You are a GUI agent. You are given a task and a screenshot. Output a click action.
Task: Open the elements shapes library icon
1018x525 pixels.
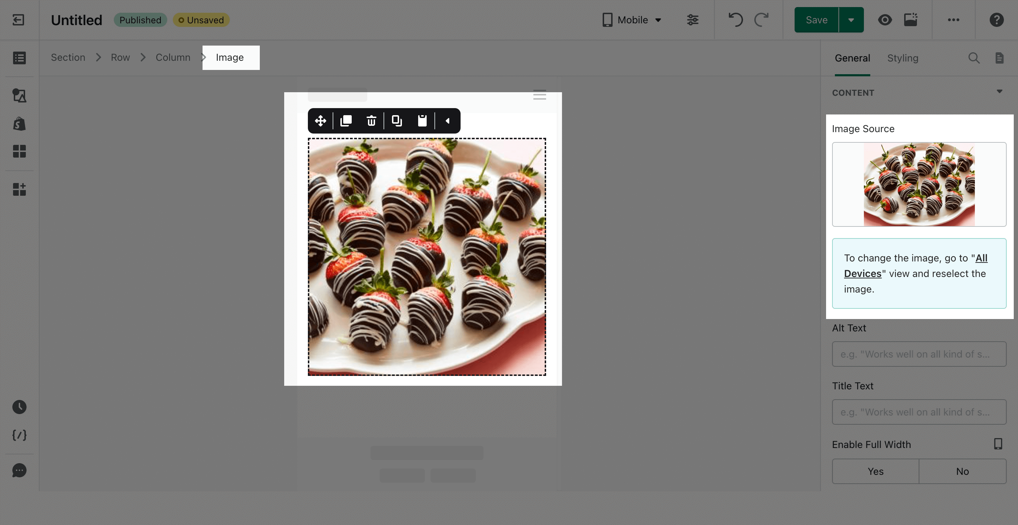point(19,95)
